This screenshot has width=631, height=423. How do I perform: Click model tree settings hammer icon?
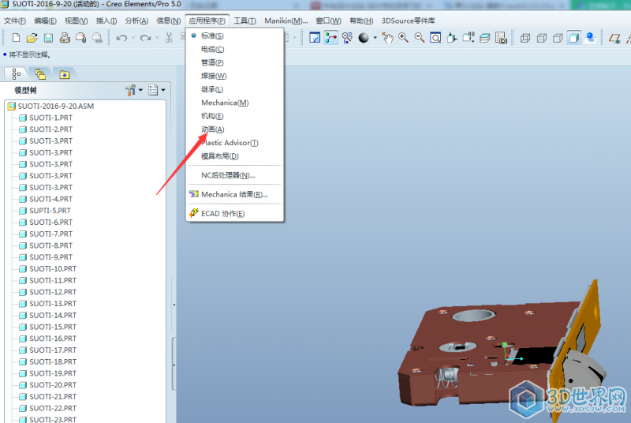coord(130,90)
